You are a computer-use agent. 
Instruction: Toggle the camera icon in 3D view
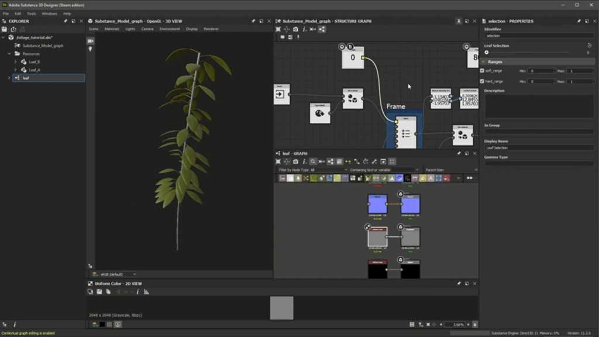(91, 41)
